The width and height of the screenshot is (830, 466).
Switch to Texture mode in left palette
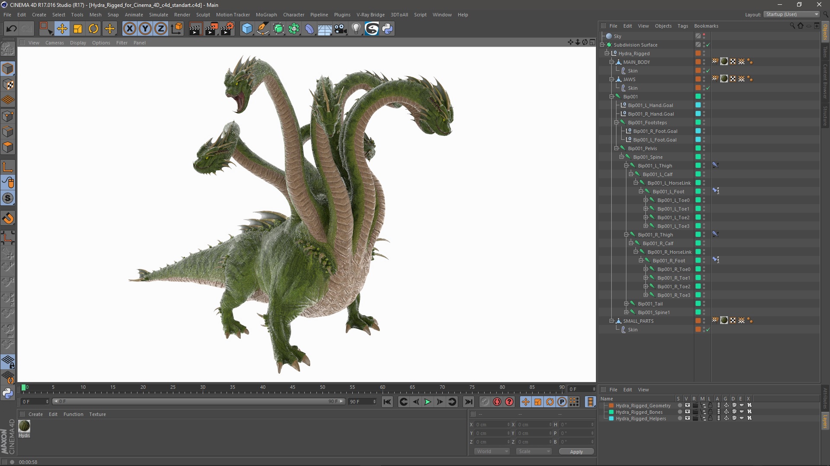(x=8, y=85)
